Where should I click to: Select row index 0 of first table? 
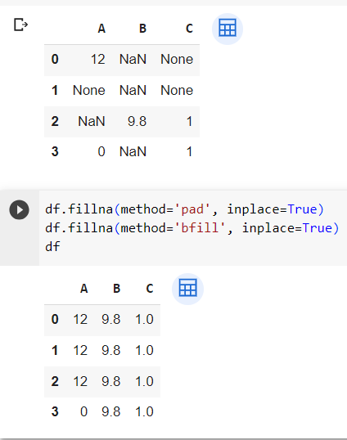coord(55,59)
